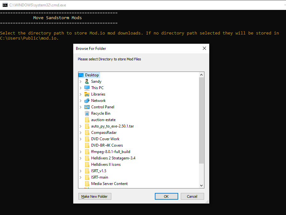Image resolution: width=286 pixels, height=215 pixels.
Task: Expand the CompassRadar folder
Action: (x=80, y=133)
